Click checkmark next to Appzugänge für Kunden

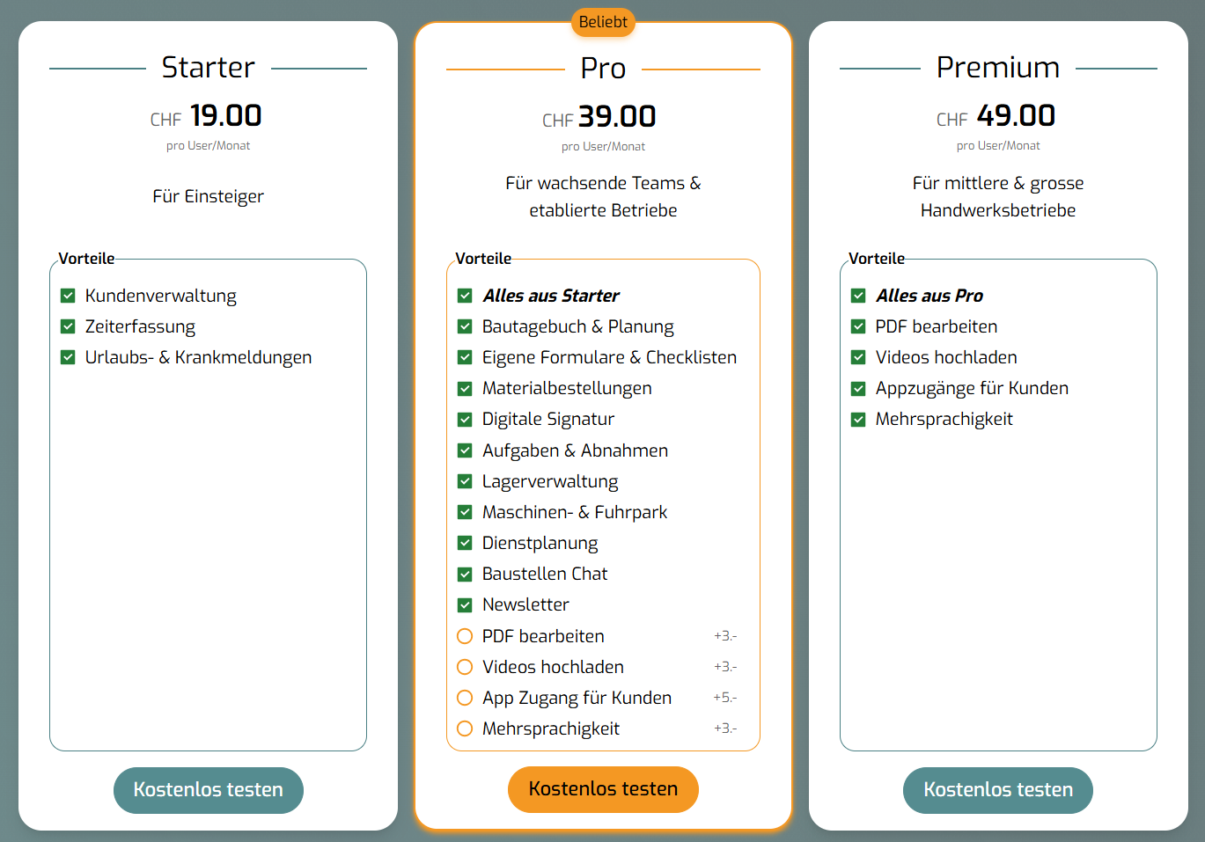[x=858, y=388]
